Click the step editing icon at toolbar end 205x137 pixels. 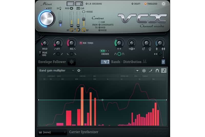pyautogui.click(x=164, y=70)
